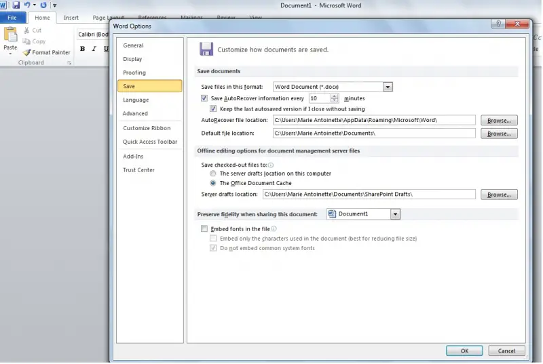Click the Default file location field
Image resolution: width=543 pixels, height=364 pixels.
[x=374, y=134]
